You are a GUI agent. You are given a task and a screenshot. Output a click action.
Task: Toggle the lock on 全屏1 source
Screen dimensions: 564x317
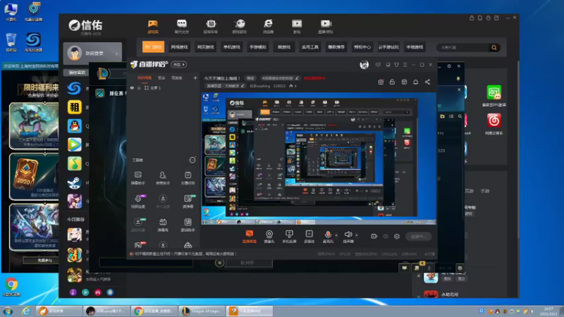[139, 87]
